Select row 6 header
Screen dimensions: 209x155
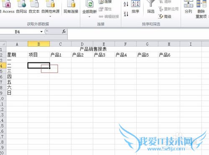3,77
